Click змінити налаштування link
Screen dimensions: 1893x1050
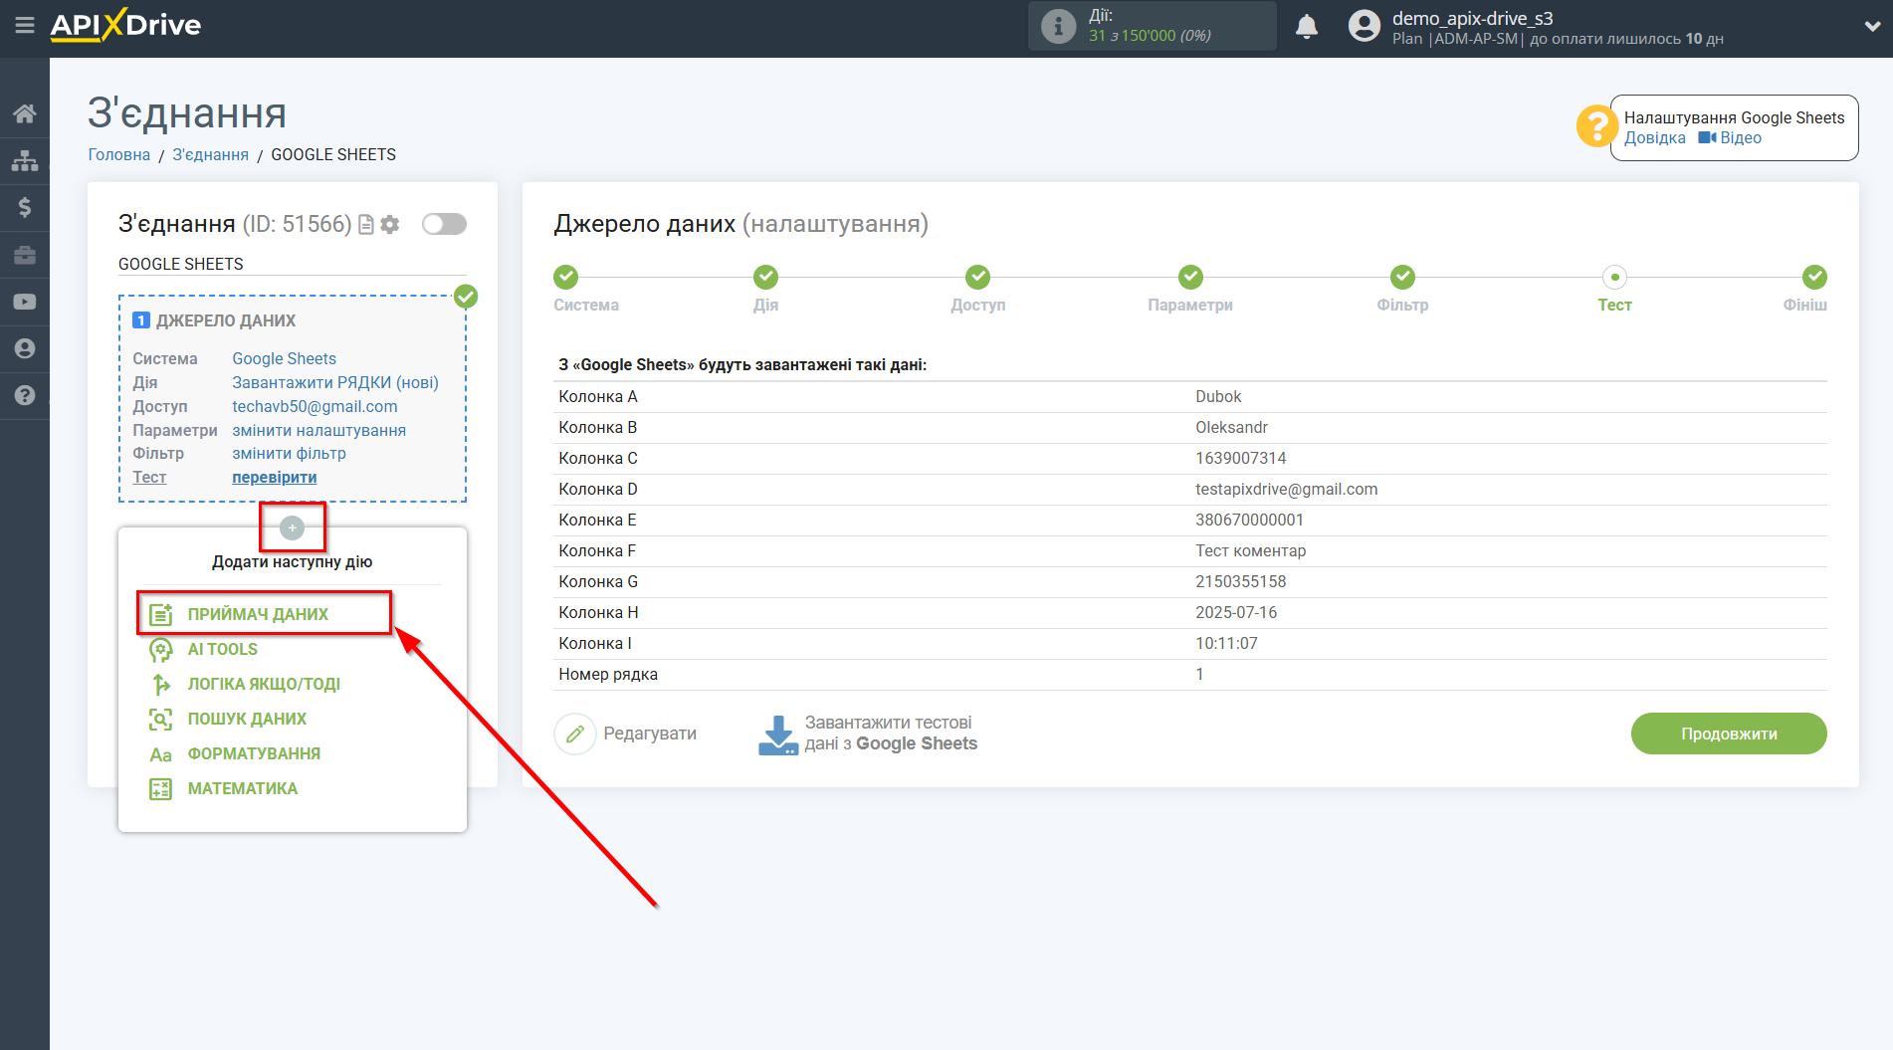[x=318, y=431]
